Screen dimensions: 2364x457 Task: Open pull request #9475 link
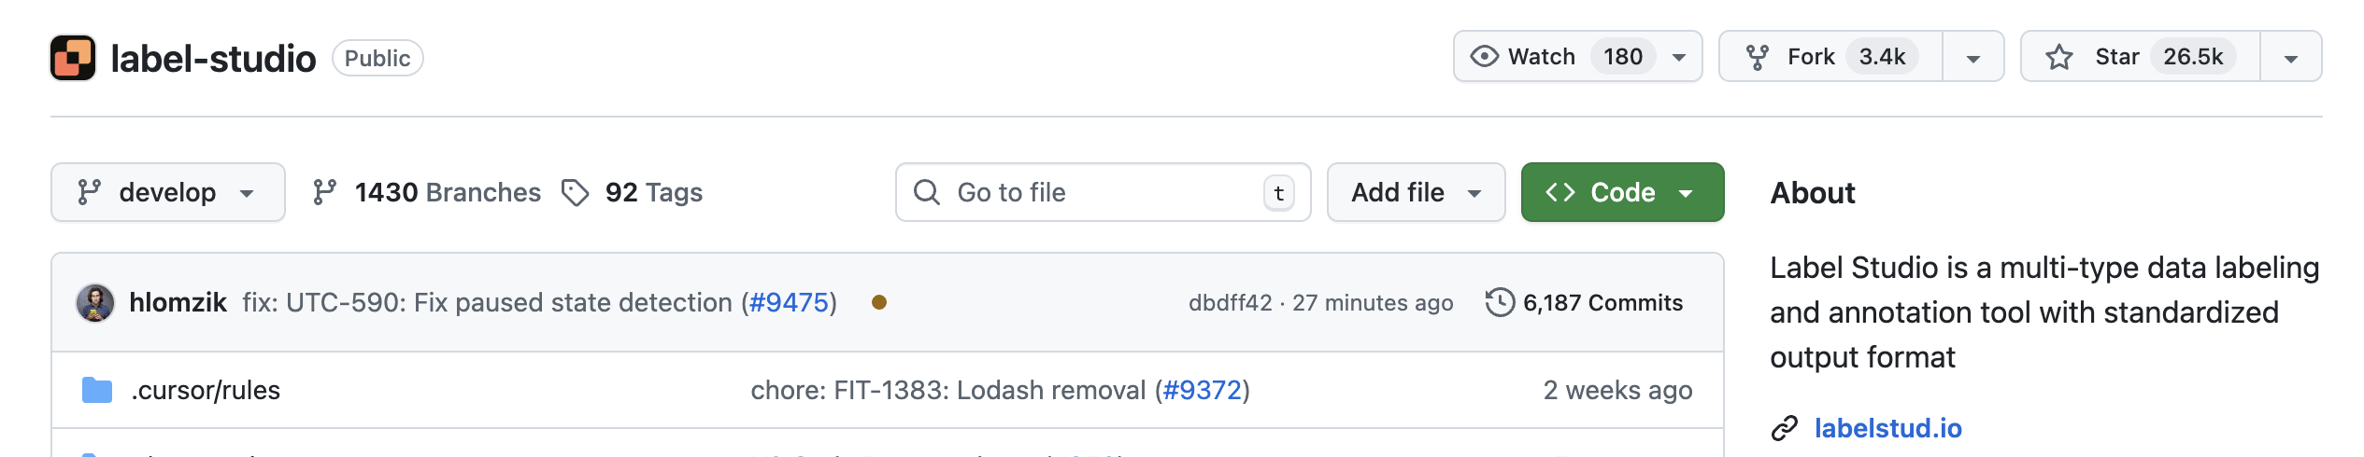pos(789,303)
